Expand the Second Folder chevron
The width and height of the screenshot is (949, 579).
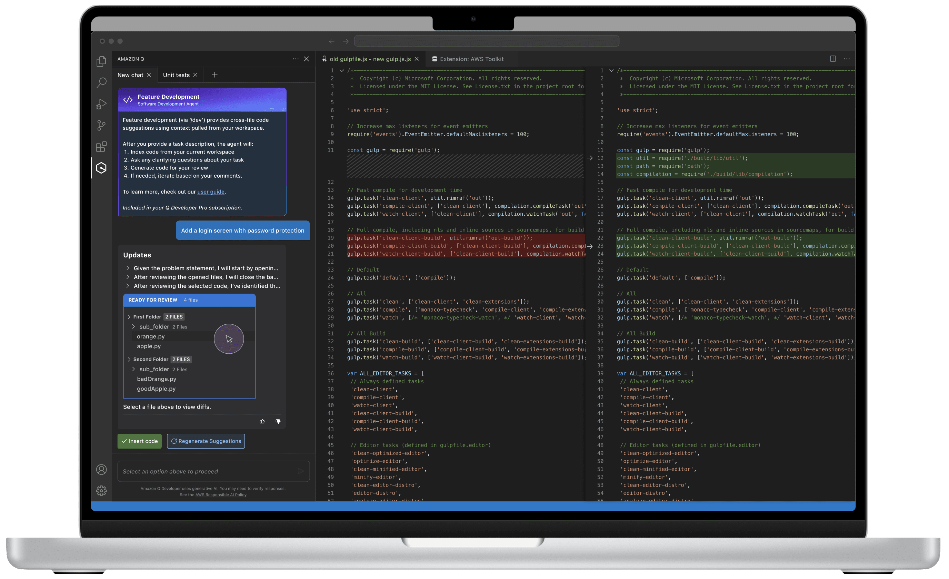pos(129,359)
